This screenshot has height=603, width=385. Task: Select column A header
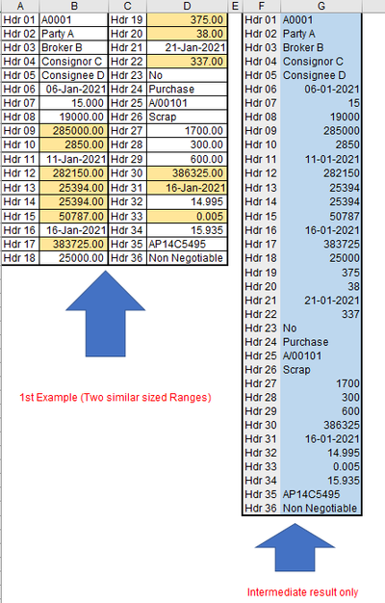pos(20,6)
